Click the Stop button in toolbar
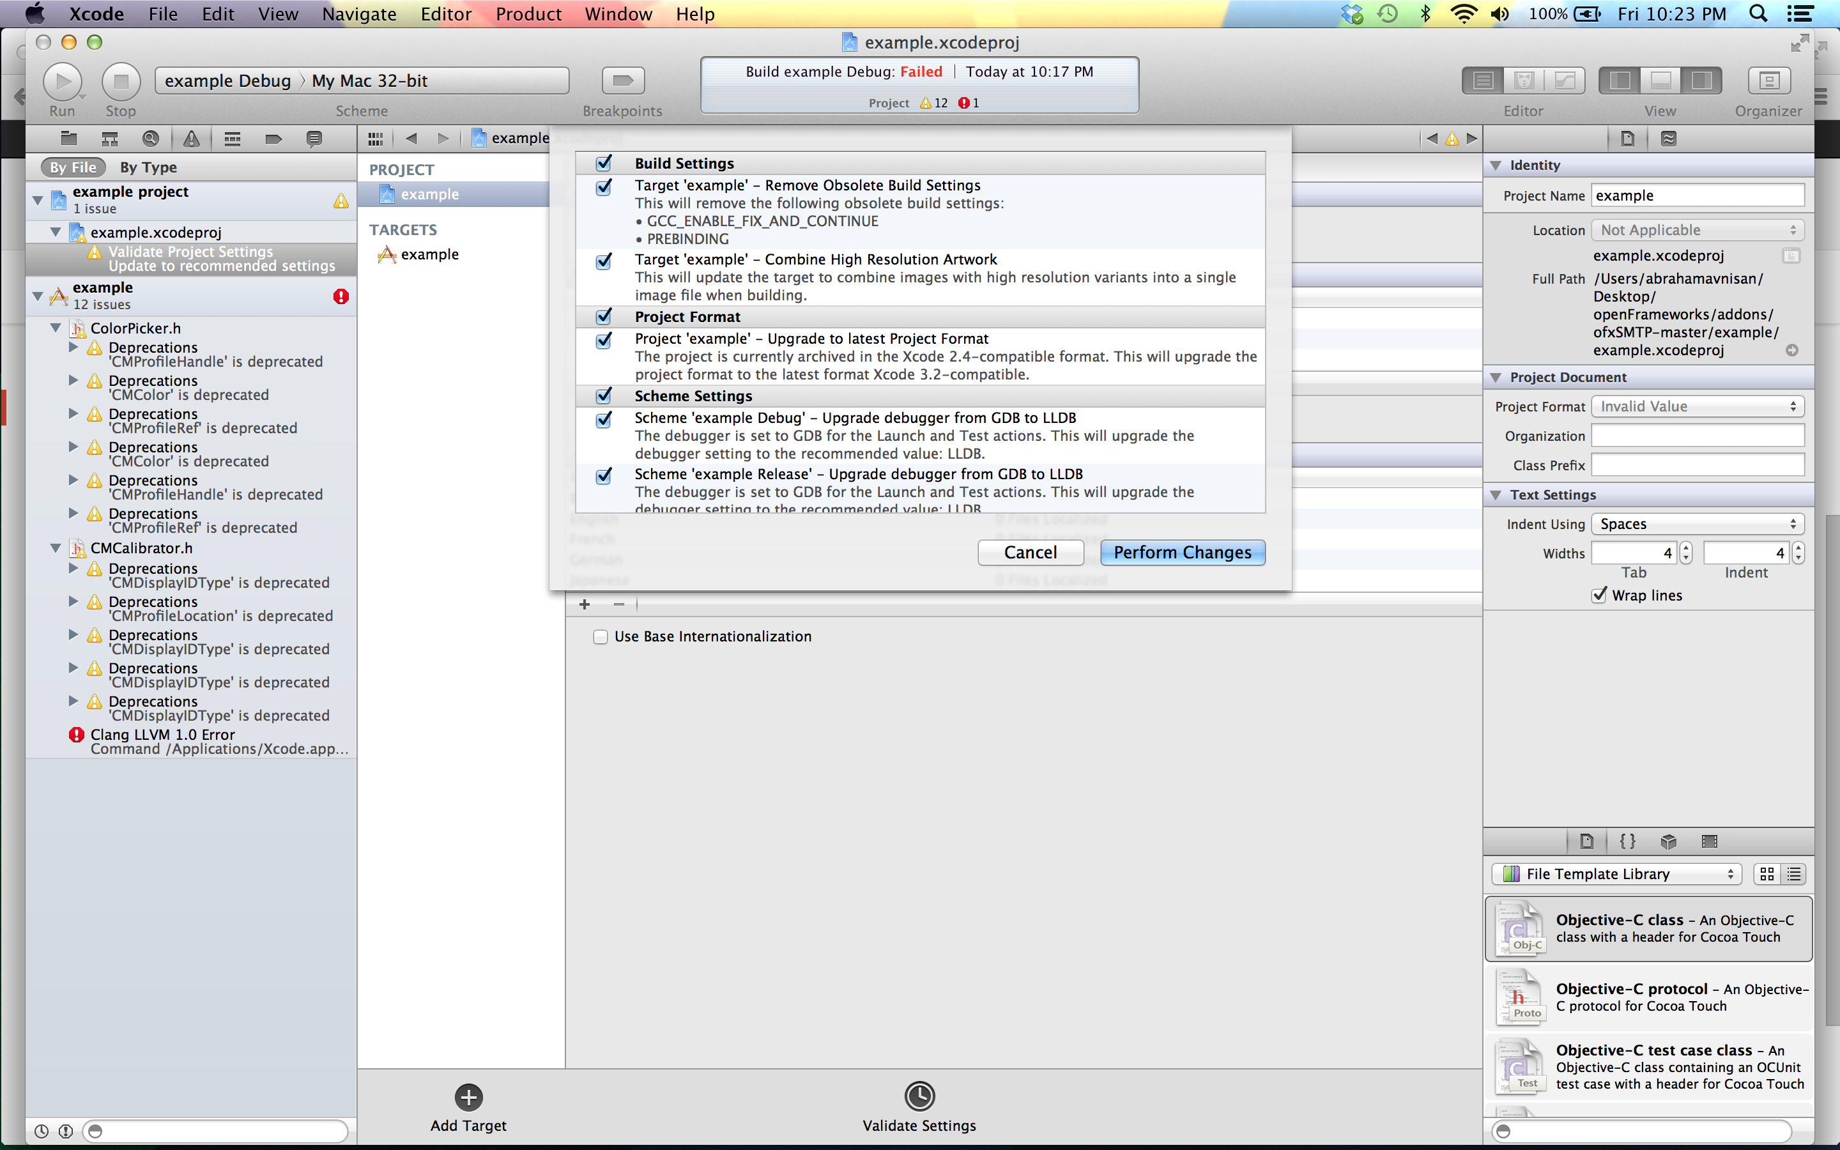This screenshot has height=1150, width=1840. 121,80
